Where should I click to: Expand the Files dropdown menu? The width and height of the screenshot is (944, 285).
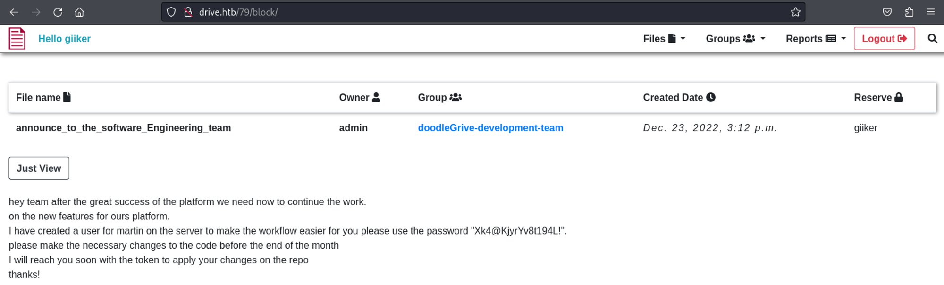pyautogui.click(x=664, y=39)
